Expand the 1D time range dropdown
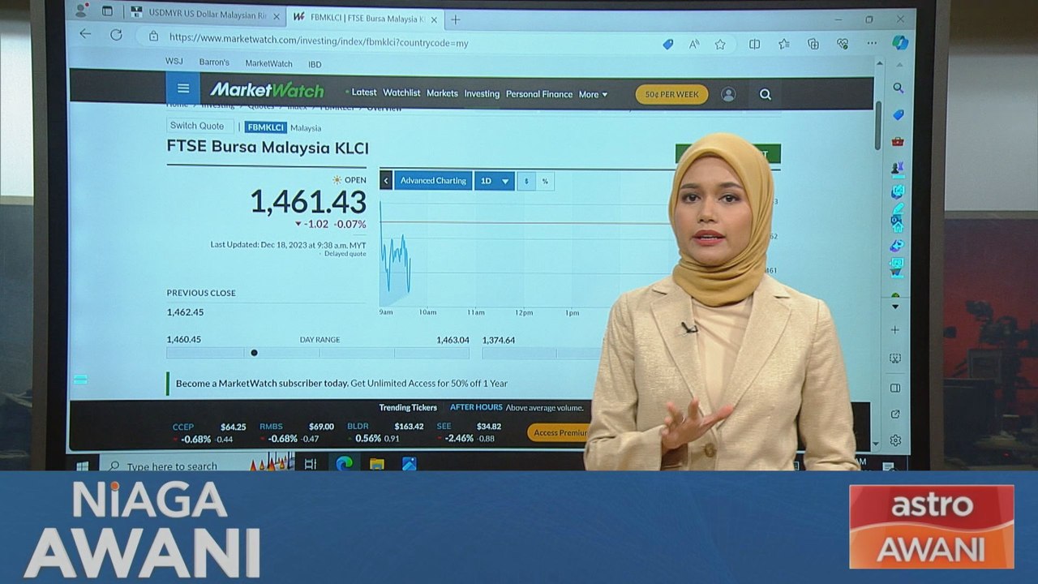 494,181
